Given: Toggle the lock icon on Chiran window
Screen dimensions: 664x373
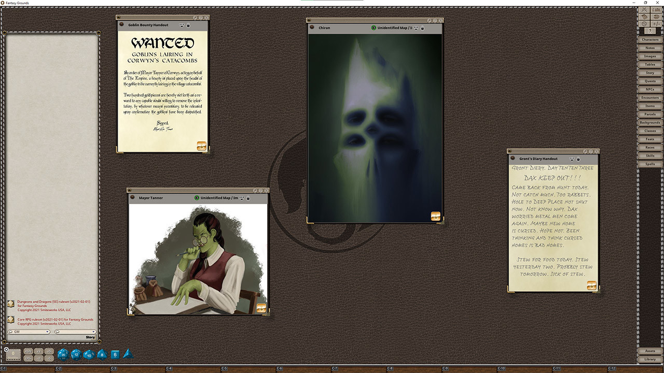Looking at the screenshot, I should pos(422,27).
